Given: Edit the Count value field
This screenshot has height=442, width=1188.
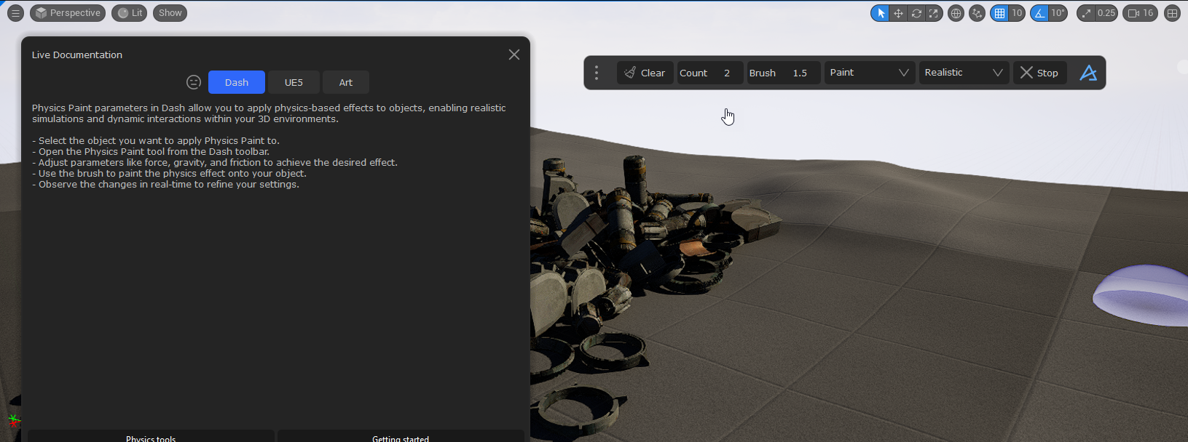Looking at the screenshot, I should (x=710, y=73).
